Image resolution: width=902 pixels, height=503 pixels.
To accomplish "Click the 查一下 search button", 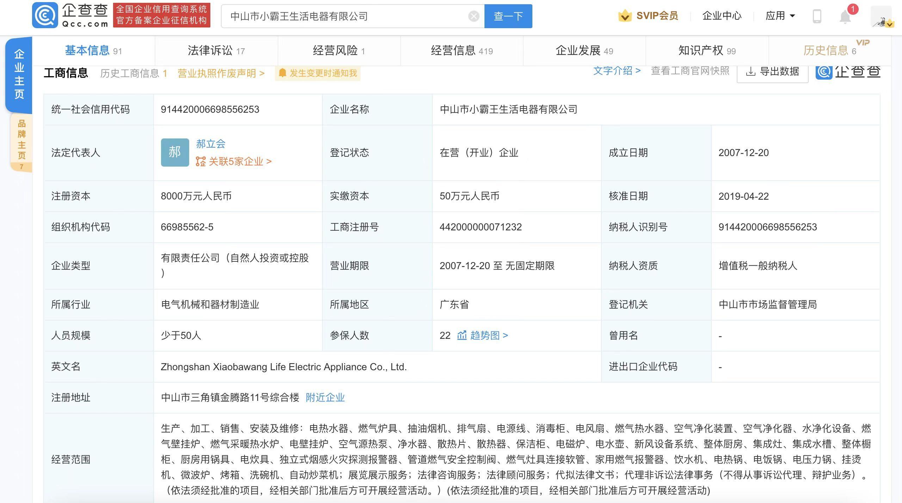I will 508,16.
